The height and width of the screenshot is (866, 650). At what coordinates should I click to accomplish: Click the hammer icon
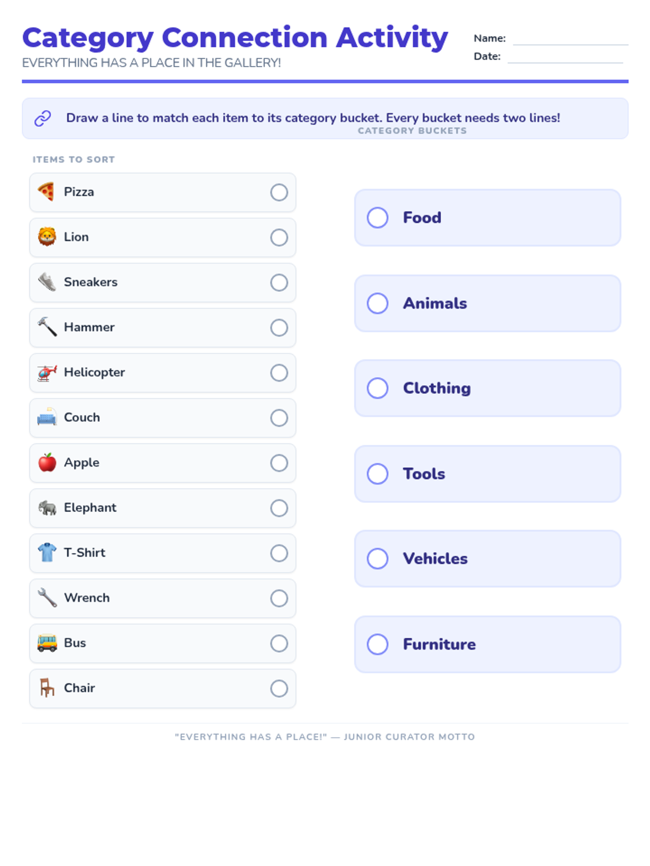coord(47,327)
